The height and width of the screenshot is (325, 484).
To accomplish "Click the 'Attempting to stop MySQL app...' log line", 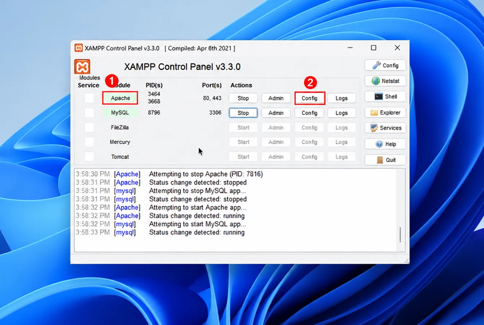I will point(198,191).
